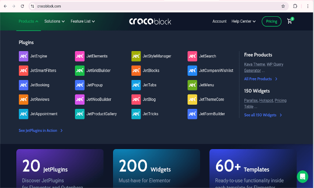Go forward with the browser's forward arrow
This screenshot has width=314, height=188.
click(x=14, y=6)
